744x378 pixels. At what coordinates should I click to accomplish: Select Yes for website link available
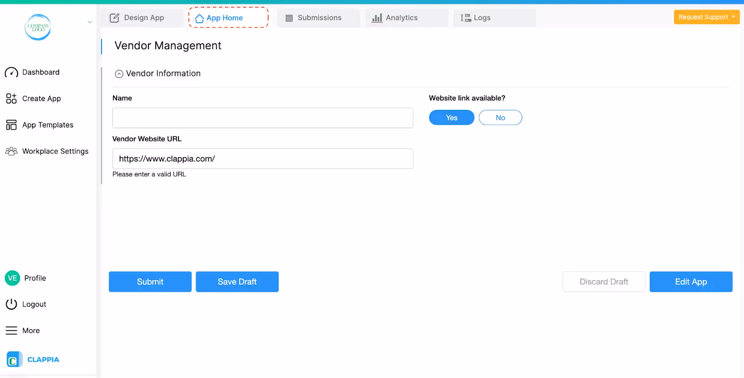[452, 118]
